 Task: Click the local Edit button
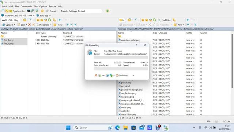click(21, 25)
